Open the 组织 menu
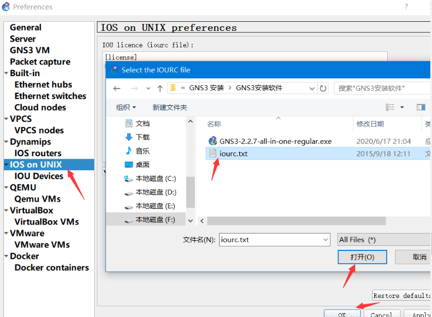Image resolution: width=432 pixels, height=317 pixels. pos(126,107)
